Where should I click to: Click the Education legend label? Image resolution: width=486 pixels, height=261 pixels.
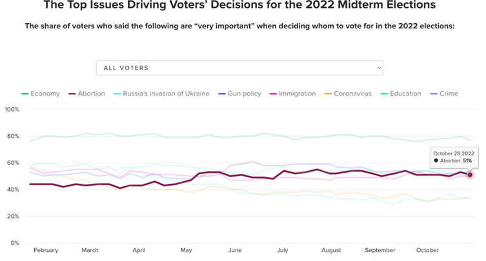[x=405, y=94]
